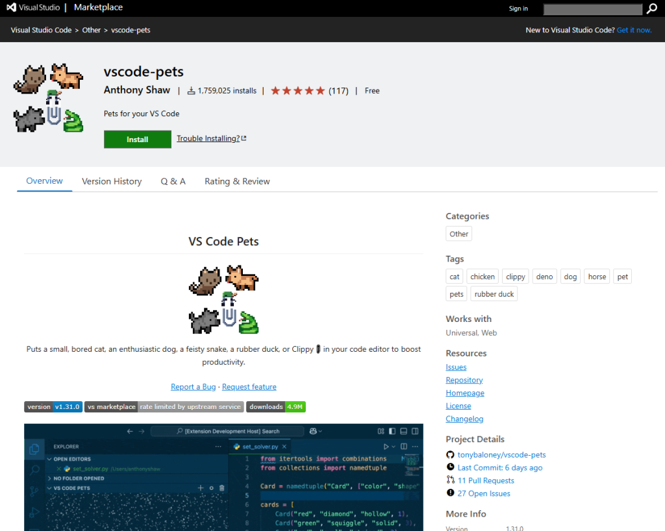665x531 pixels.
Task: Click the Universal, Web text
Action: pyautogui.click(x=471, y=333)
